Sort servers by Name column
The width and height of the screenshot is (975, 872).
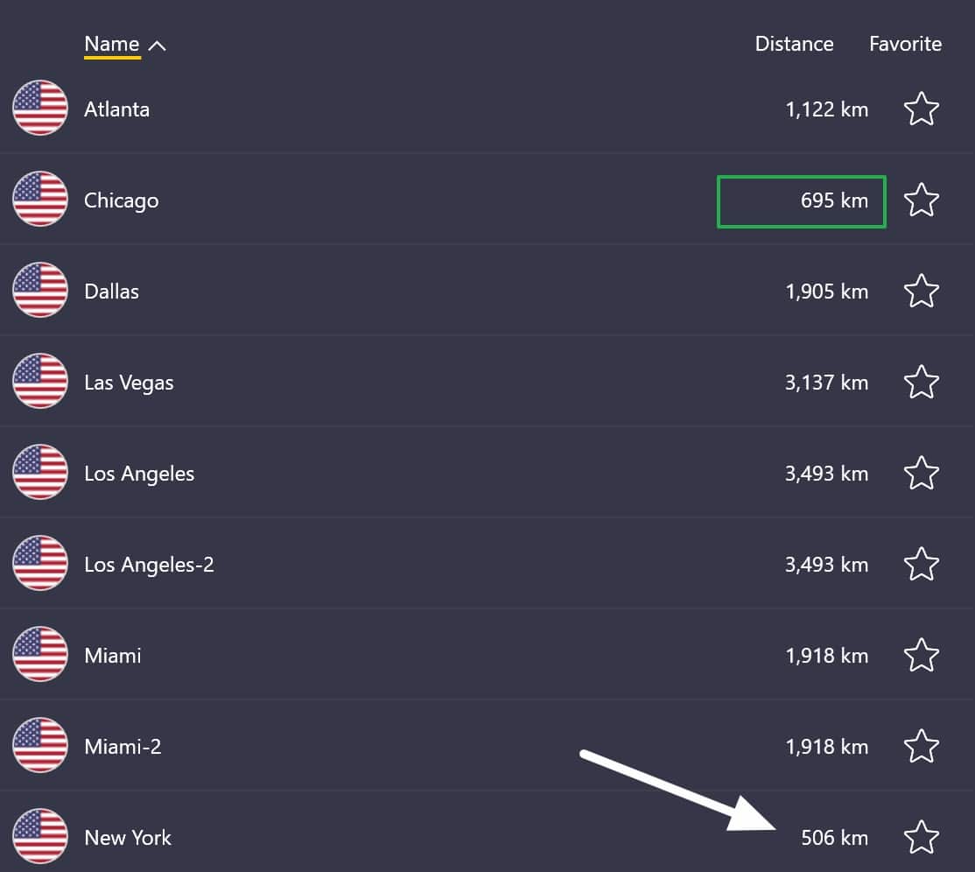click(112, 44)
